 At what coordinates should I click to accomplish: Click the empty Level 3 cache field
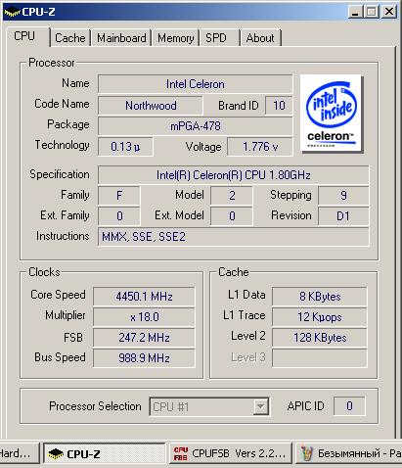click(320, 358)
